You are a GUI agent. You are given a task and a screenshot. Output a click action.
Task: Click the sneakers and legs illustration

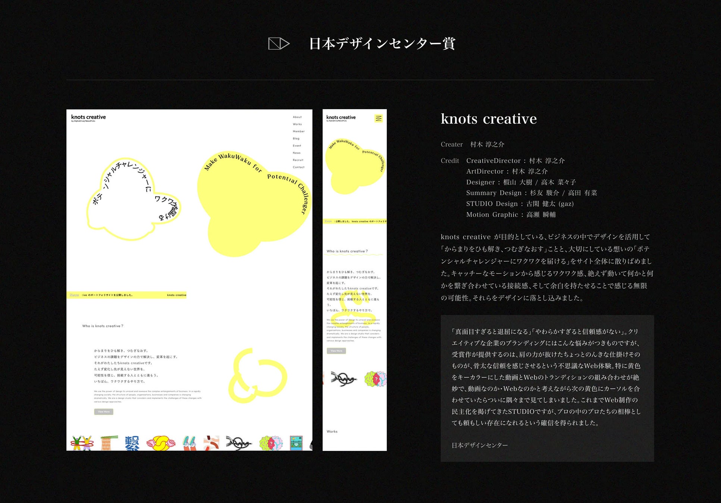tap(189, 443)
